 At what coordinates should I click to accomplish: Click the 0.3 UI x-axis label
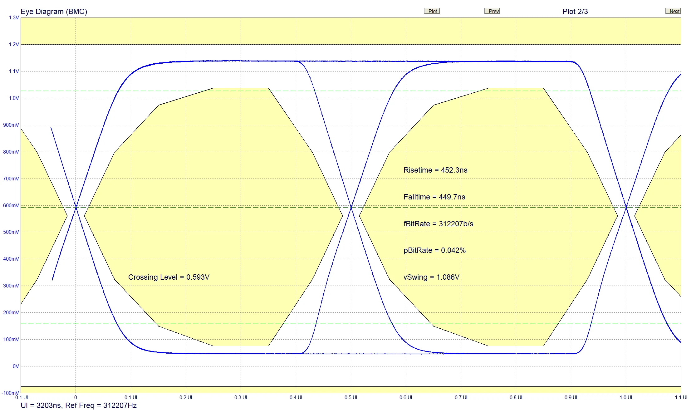(241, 397)
